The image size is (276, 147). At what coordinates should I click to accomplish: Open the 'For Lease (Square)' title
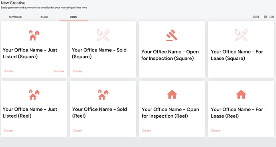tap(237, 55)
